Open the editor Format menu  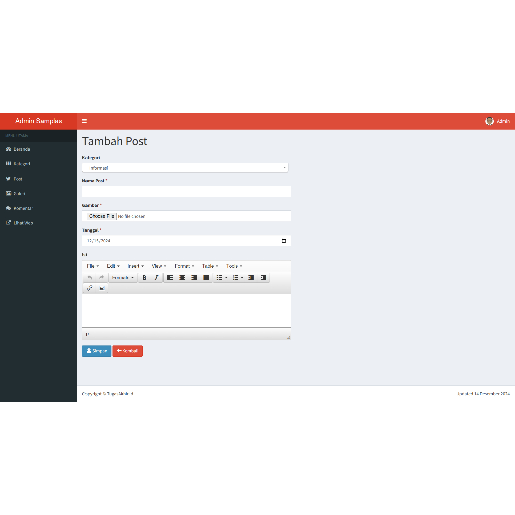(x=184, y=266)
